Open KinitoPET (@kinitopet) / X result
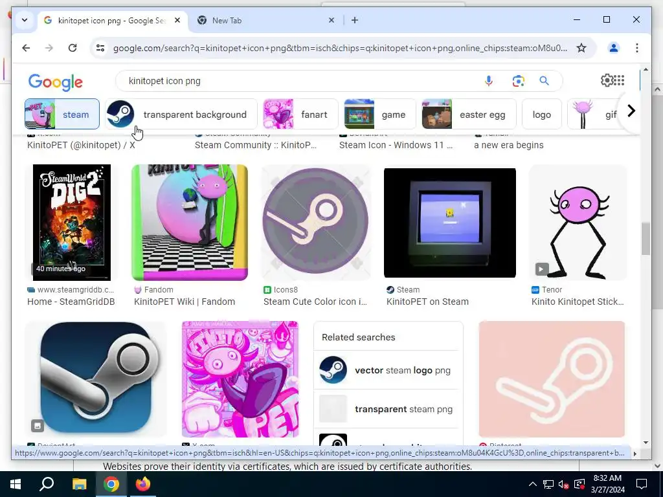Viewport: 663px width, 497px height. (81, 145)
